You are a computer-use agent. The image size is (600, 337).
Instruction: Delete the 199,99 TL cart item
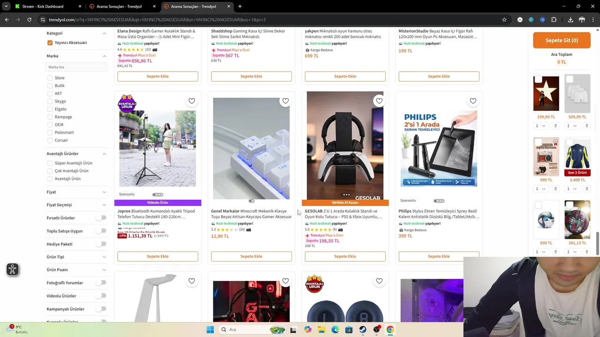(555, 126)
